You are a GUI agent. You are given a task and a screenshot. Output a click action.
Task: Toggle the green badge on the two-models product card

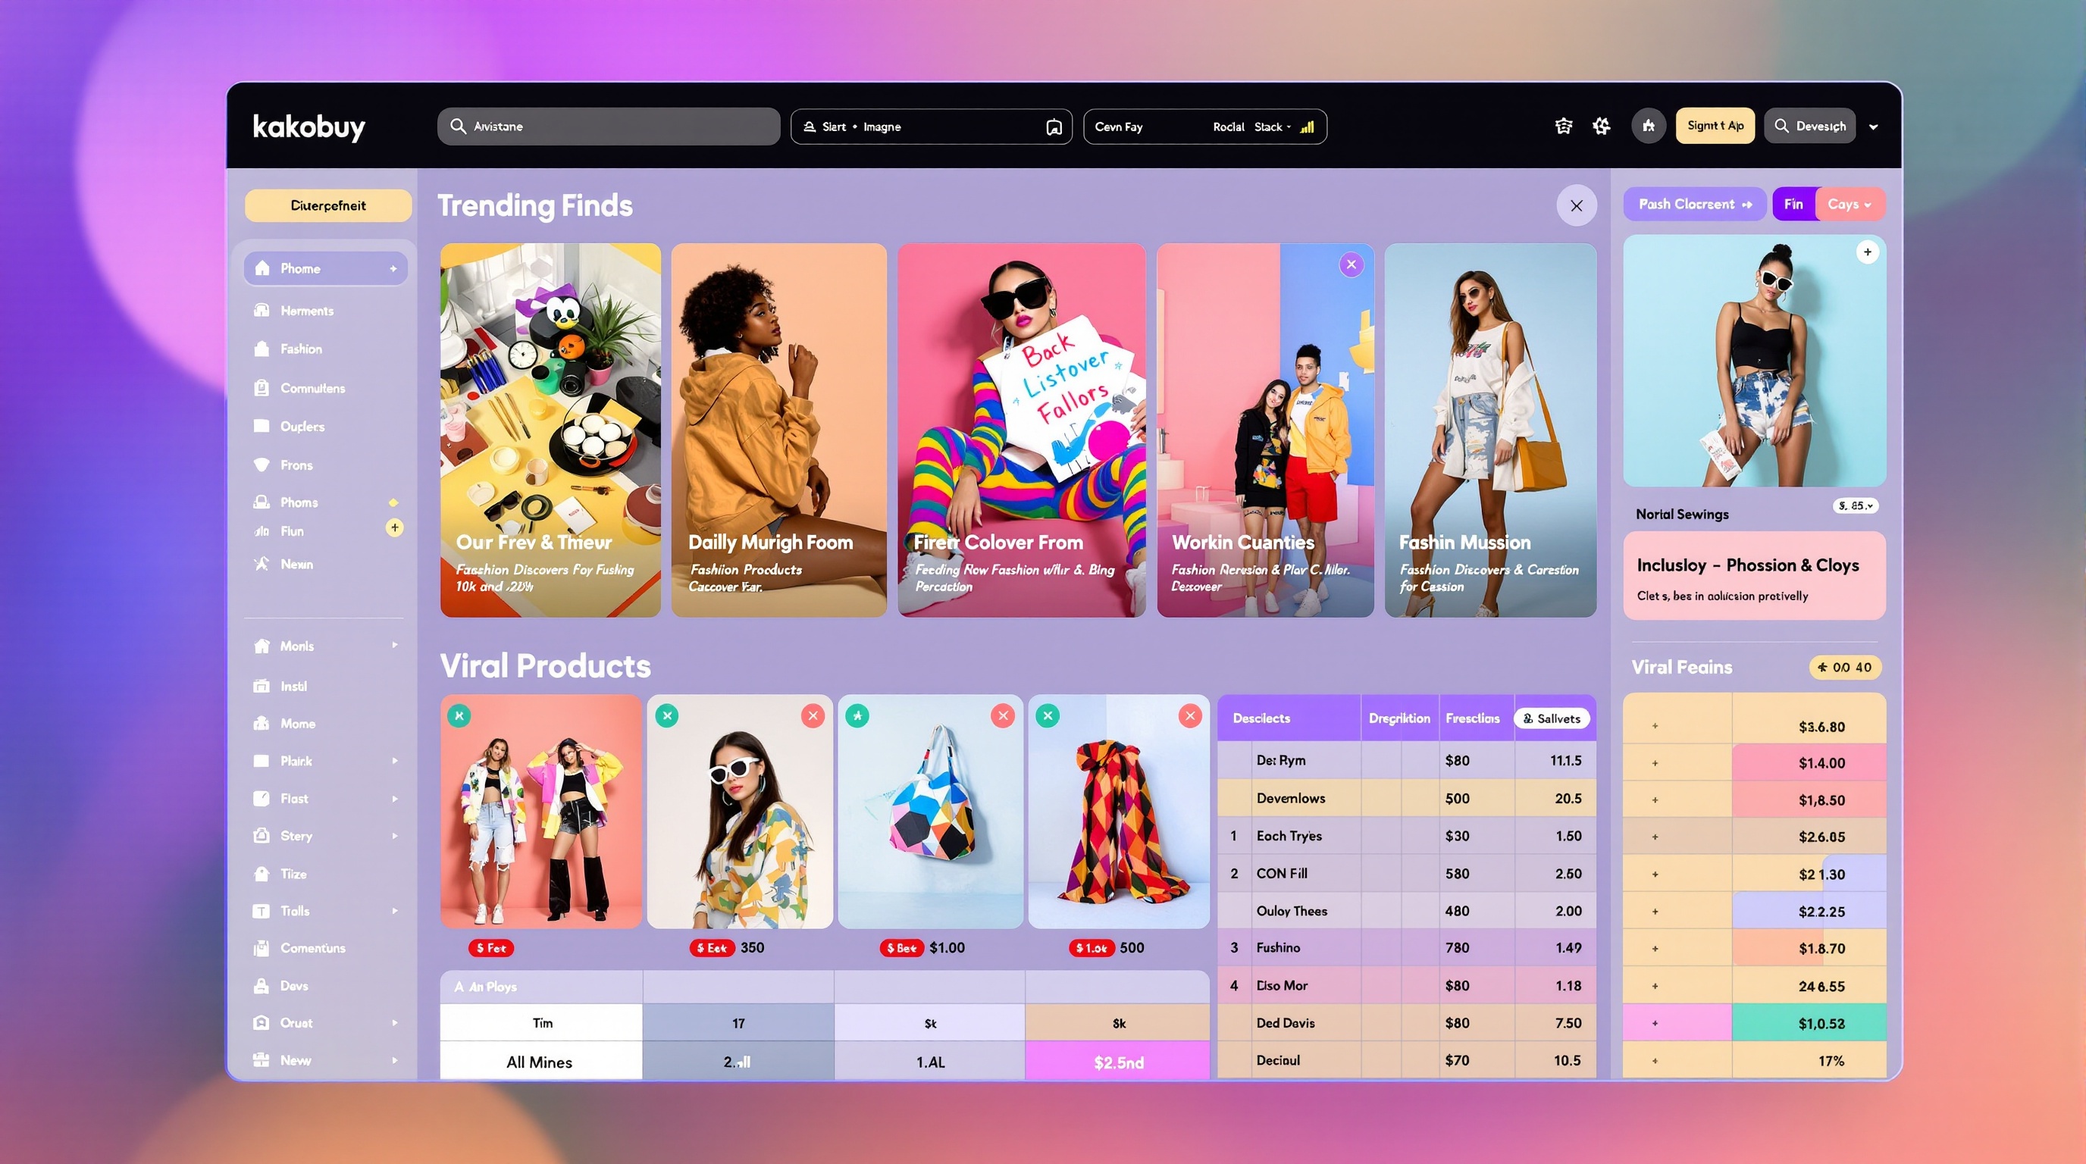point(459,715)
